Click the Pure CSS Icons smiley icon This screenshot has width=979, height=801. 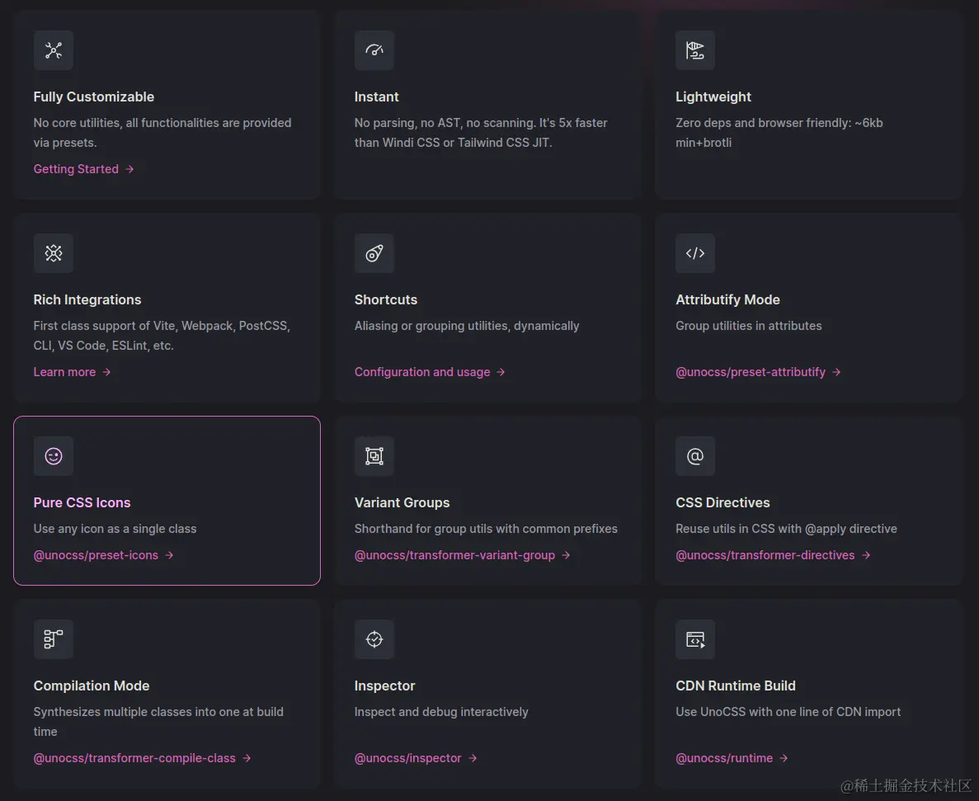click(54, 456)
